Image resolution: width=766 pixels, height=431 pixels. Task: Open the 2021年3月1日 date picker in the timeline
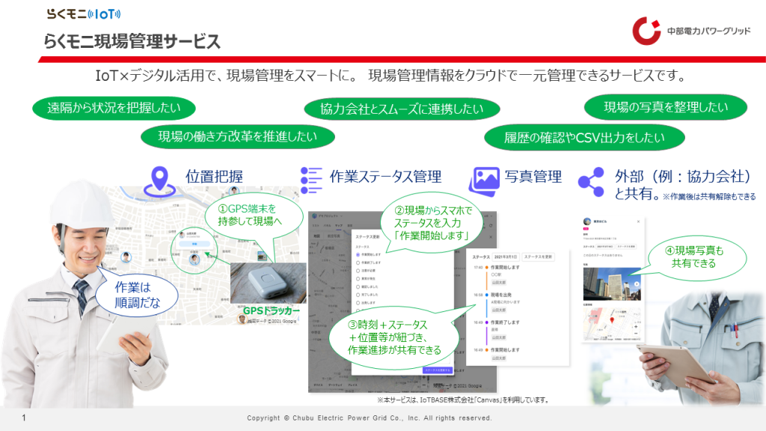(x=506, y=257)
